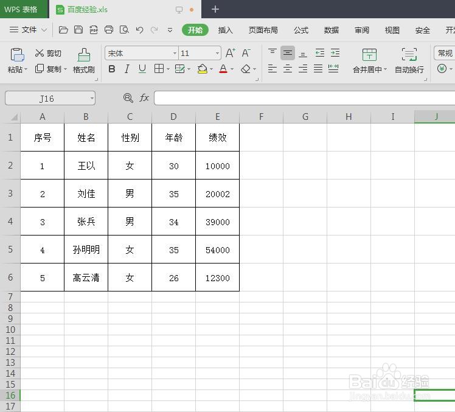455x412 pixels.
Task: Expand Merge and Center (合并居中) arrow
Action: point(386,69)
